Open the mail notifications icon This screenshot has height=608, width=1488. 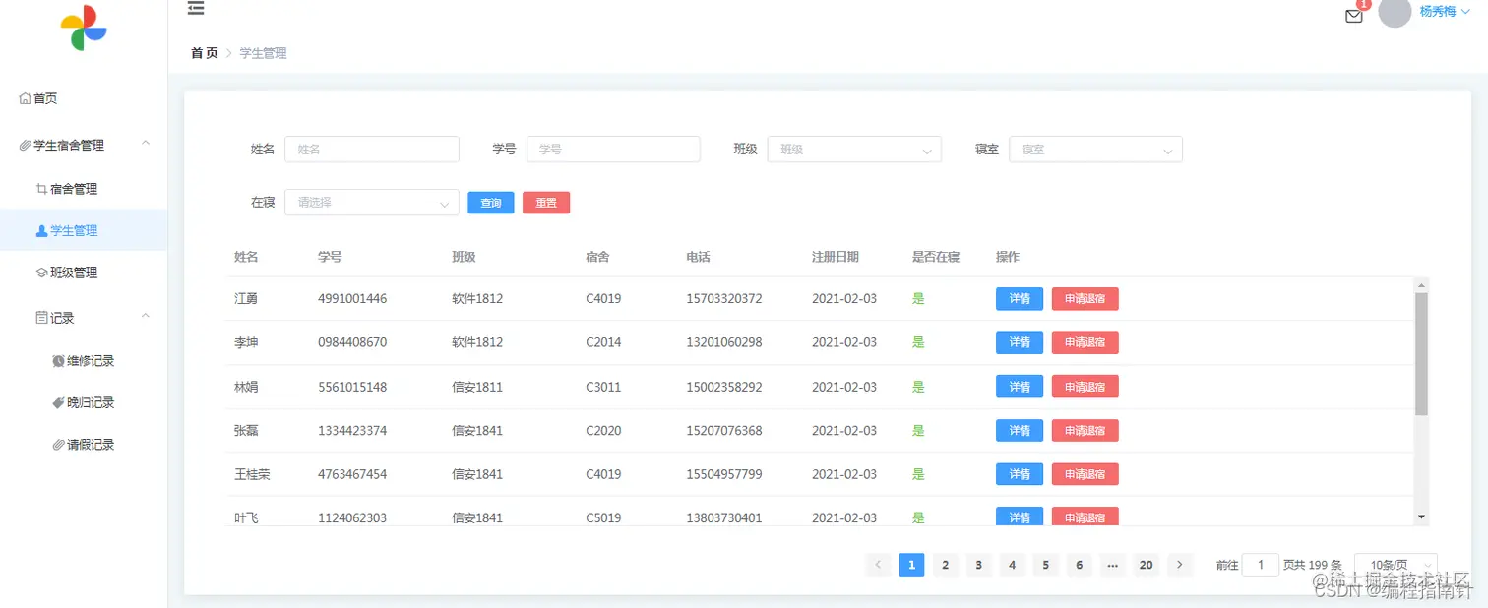point(1354,16)
